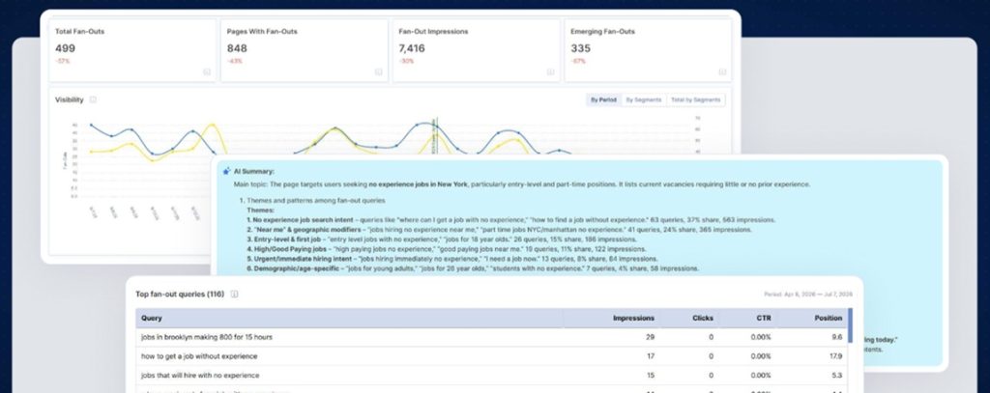This screenshot has width=990, height=393.
Task: Click the info icon beside Visibility
Action: click(x=93, y=99)
